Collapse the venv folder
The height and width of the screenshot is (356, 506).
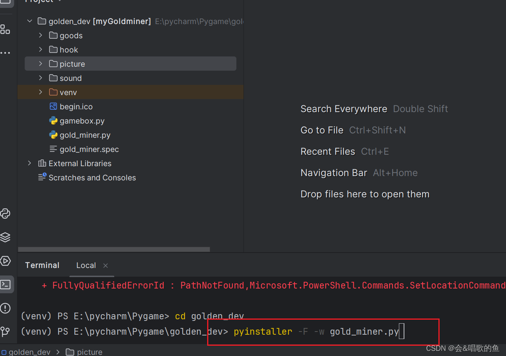(40, 92)
